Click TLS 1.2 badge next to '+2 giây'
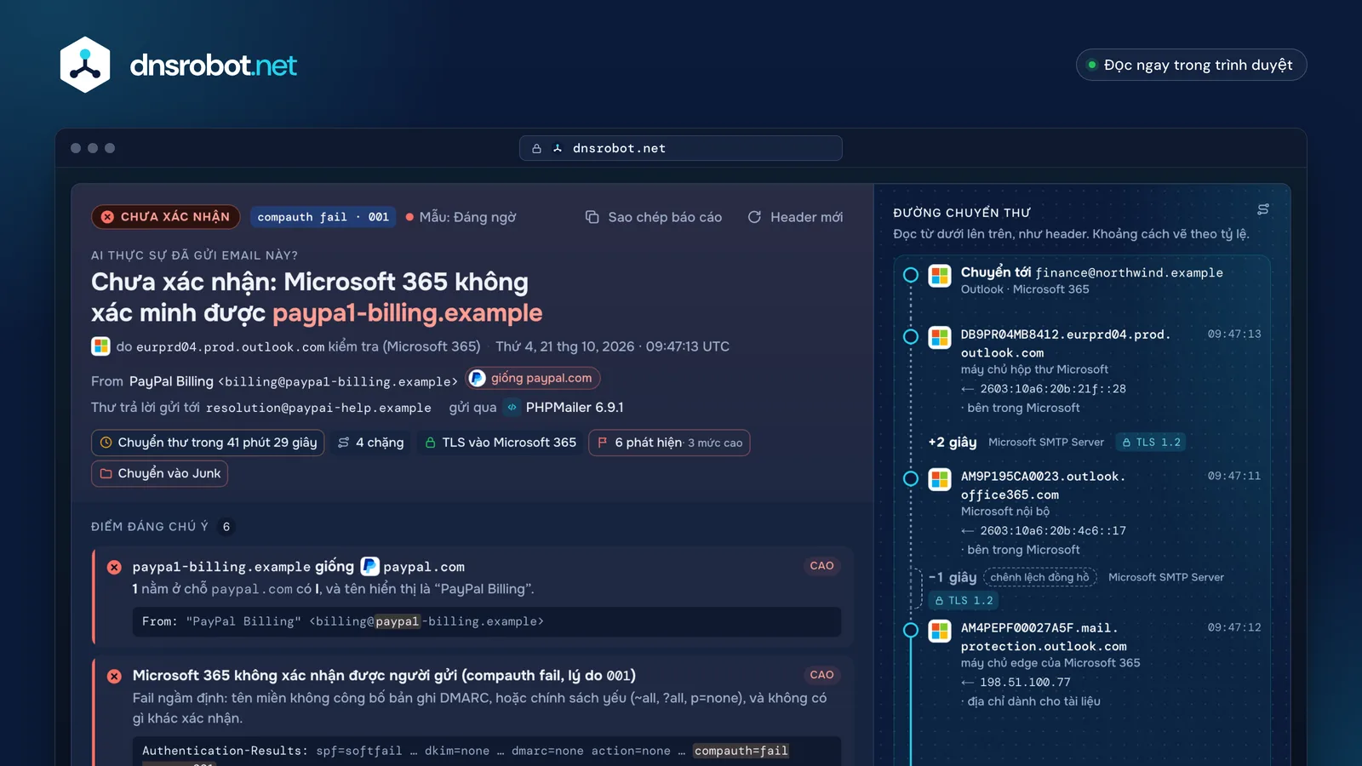This screenshot has width=1362, height=766. click(1152, 443)
